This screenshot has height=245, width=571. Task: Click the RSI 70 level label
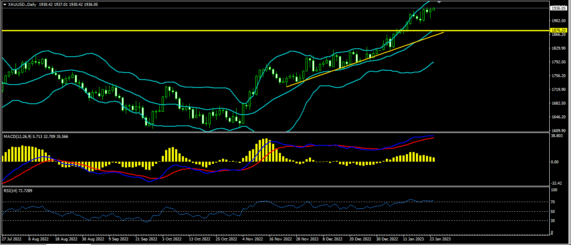(554, 202)
